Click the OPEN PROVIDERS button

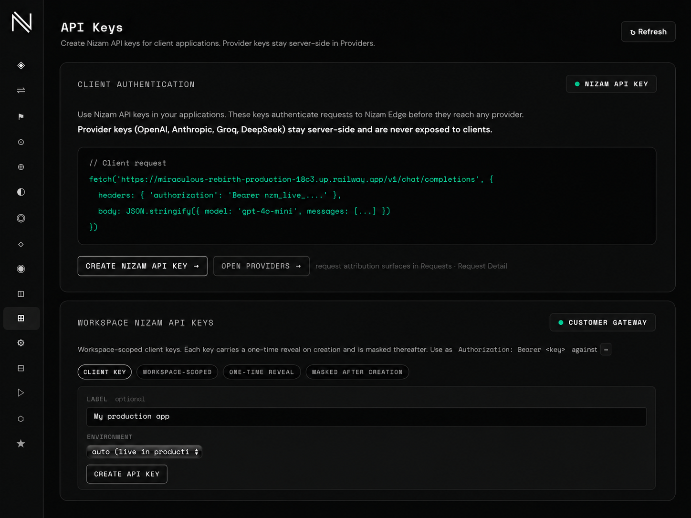point(261,266)
